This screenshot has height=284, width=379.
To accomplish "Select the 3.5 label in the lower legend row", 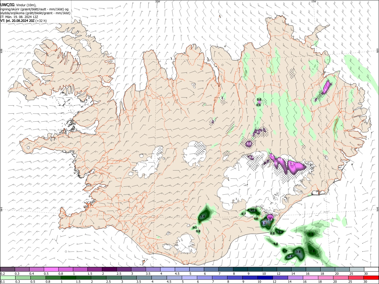I will (138, 282).
